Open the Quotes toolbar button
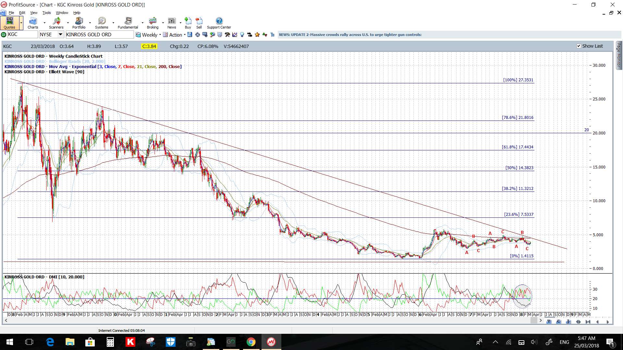The height and width of the screenshot is (350, 623). tap(10, 23)
